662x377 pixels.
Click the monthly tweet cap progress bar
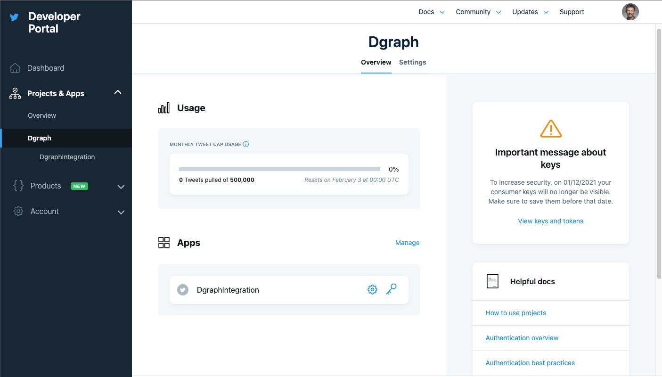tap(279, 169)
